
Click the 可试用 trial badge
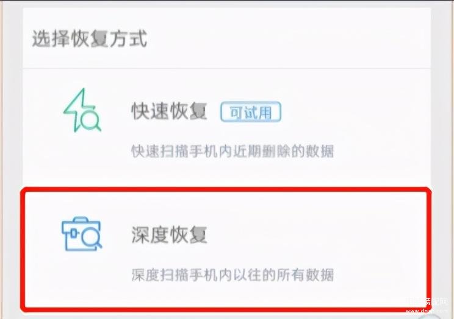click(x=251, y=112)
